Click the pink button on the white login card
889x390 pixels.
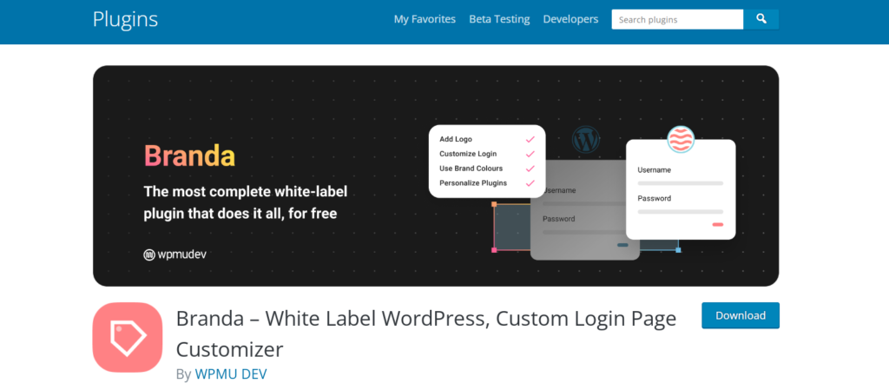pyautogui.click(x=718, y=225)
